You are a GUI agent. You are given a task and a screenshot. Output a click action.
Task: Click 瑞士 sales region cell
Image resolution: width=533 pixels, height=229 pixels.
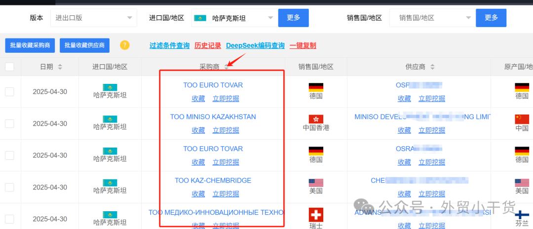coord(316,225)
